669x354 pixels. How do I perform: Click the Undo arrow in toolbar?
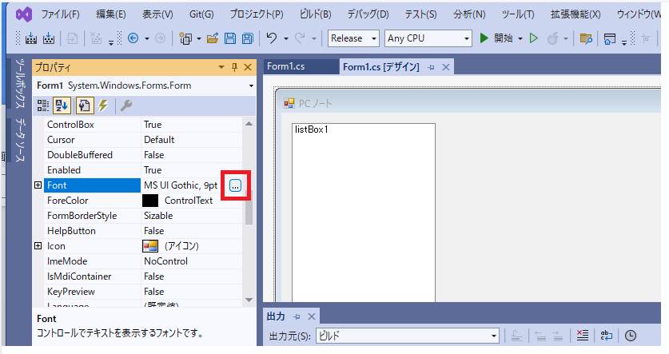[272, 38]
